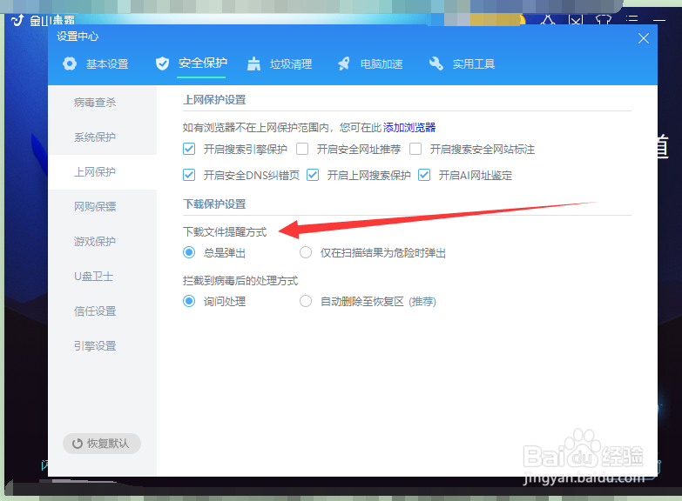Select 网购保镖 in the sidebar

[x=102, y=207]
